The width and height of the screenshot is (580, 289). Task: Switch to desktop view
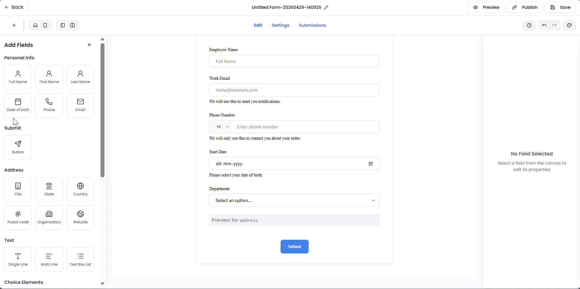coord(35,25)
